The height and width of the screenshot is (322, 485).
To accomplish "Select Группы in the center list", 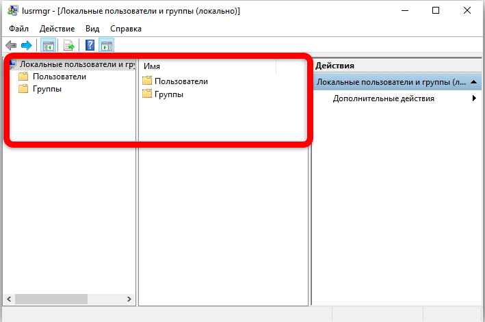I will tap(169, 94).
